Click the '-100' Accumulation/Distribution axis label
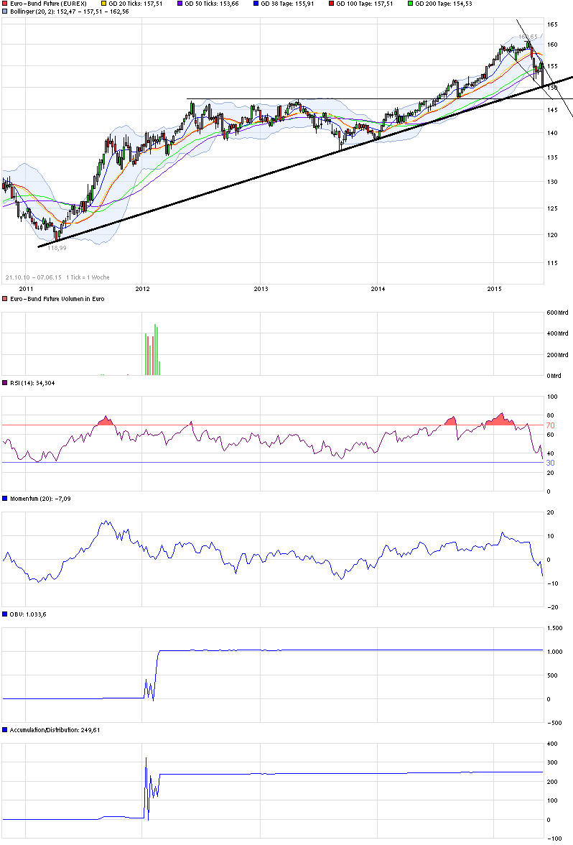 [554, 839]
